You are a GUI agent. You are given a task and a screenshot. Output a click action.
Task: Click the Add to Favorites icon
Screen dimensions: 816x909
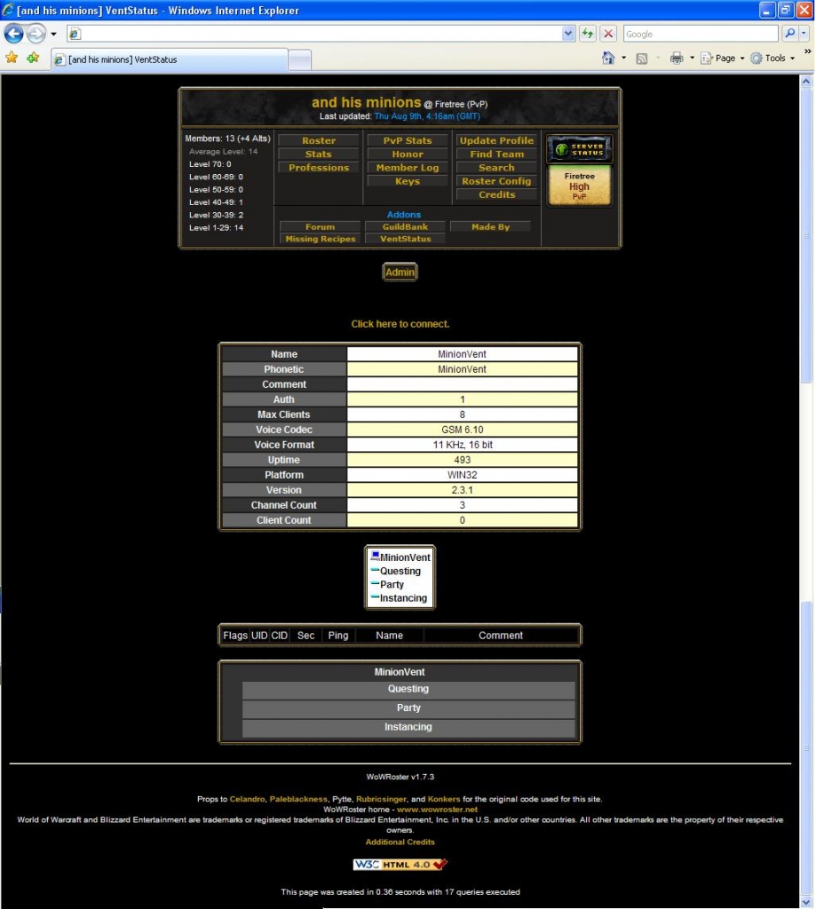pos(33,58)
